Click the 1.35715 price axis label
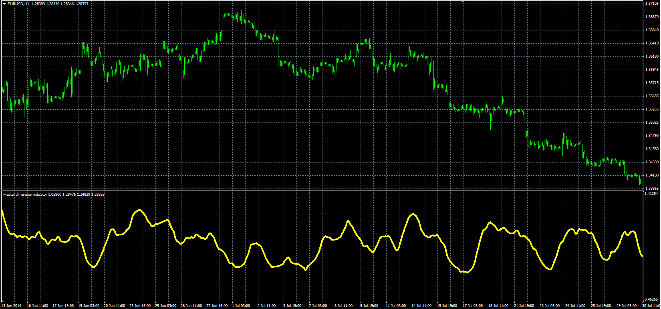Viewport: 661px width, 309px height. [652, 83]
